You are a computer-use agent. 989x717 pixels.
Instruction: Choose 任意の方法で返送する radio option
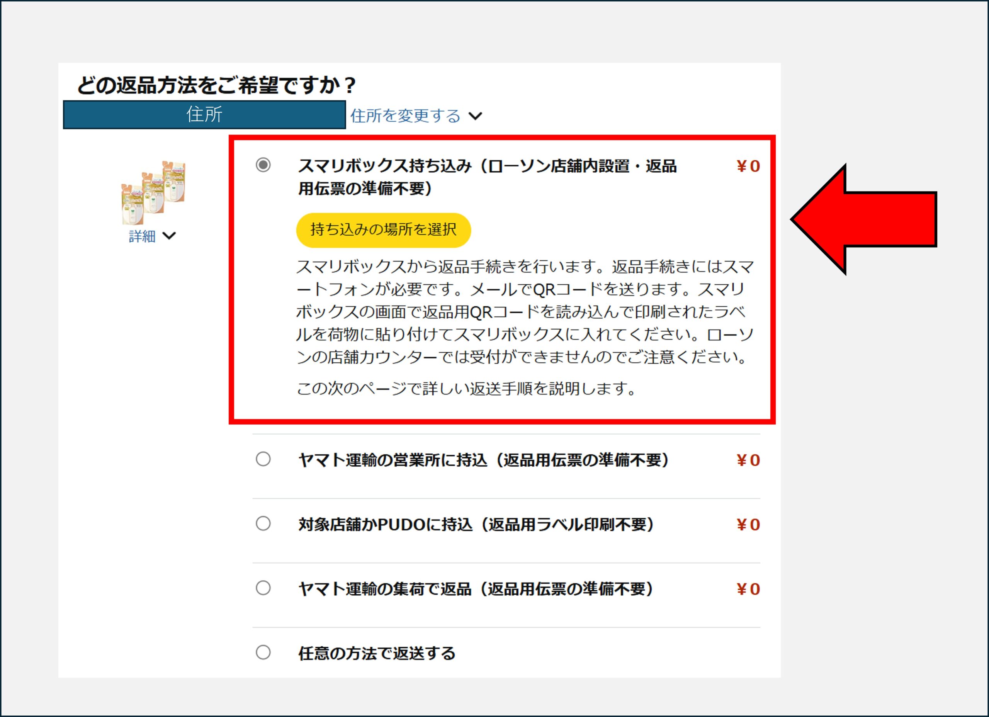click(263, 652)
